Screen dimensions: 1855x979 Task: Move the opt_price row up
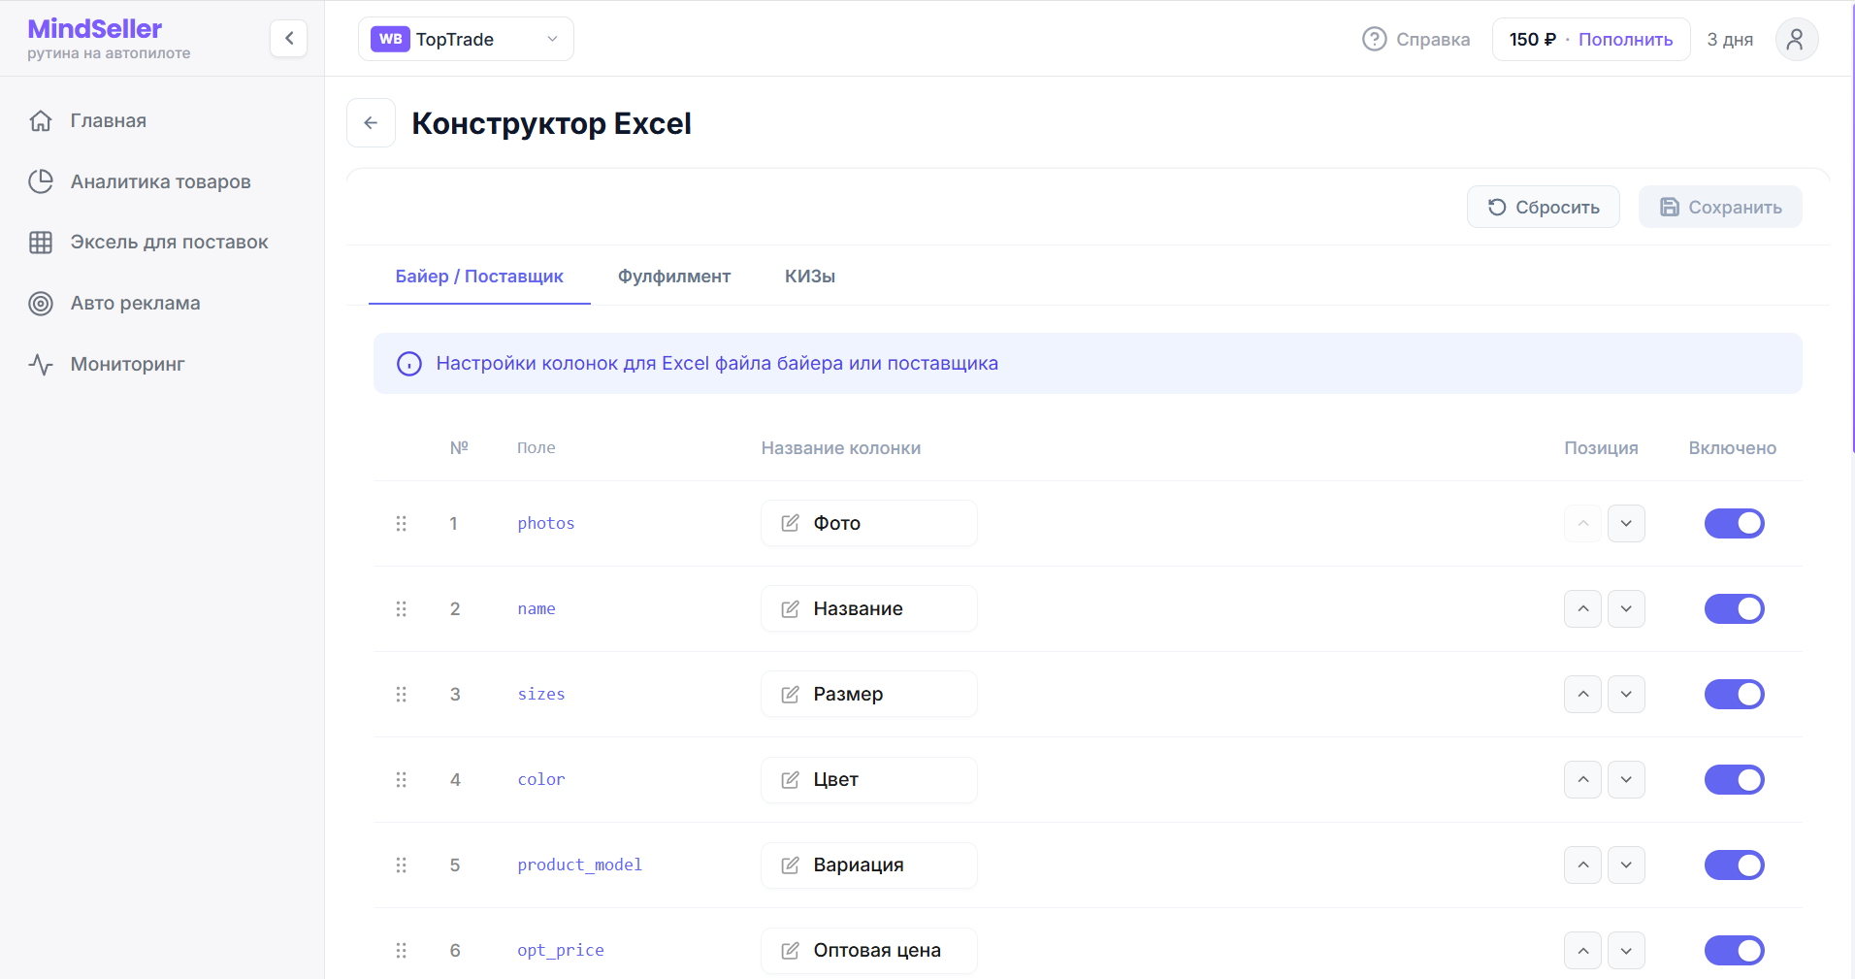click(x=1582, y=950)
